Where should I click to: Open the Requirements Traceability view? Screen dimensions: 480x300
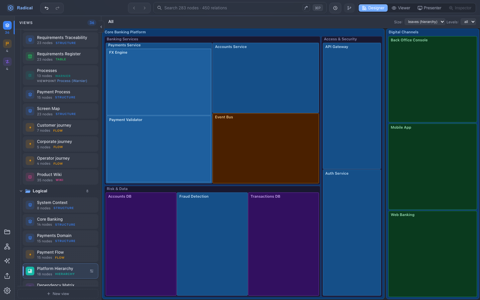[x=60, y=40]
